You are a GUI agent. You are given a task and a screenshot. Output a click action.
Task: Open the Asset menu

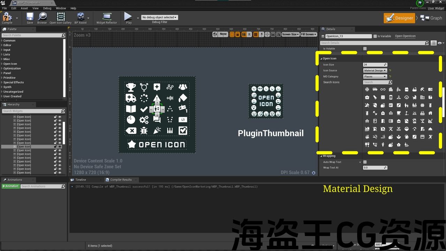(24, 8)
